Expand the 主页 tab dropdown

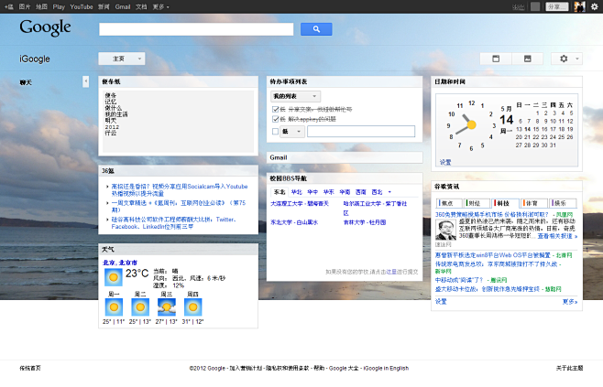[122, 59]
